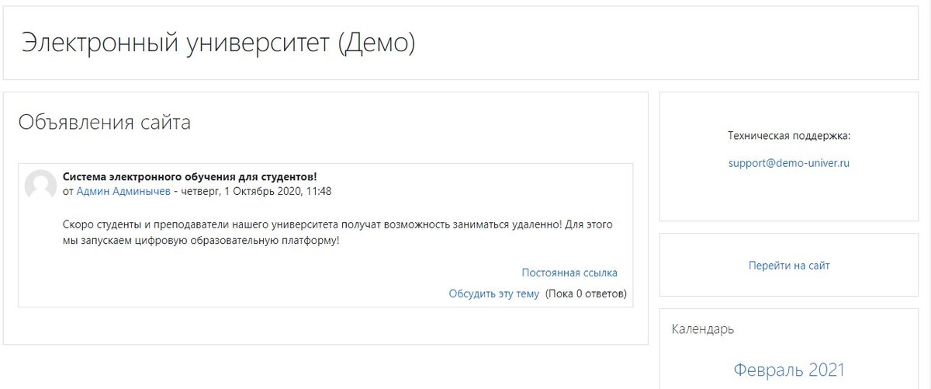Email support@demo-univer.ru link
Viewport: 931px width, 389px height.
[789, 163]
